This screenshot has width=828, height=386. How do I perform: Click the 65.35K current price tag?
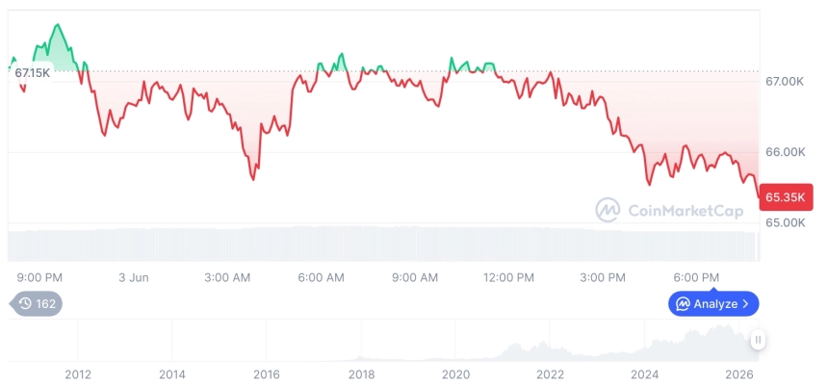(x=786, y=197)
